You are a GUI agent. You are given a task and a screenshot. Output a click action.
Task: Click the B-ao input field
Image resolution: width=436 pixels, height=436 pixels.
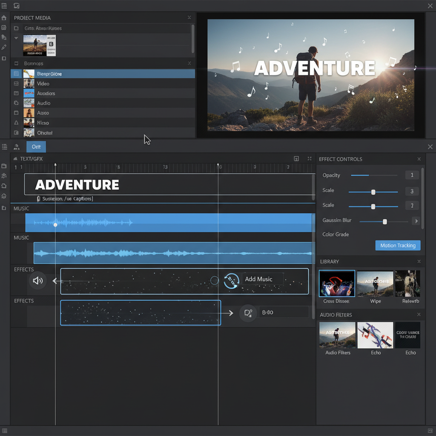284,312
